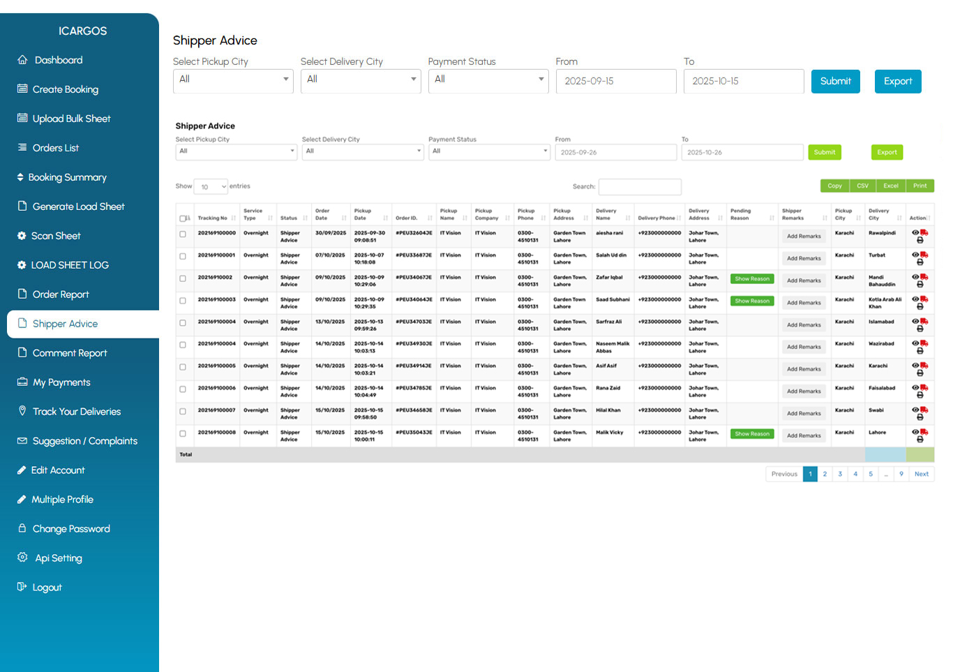Click the red truck icon for Lahore delivery row
Image resolution: width=953 pixels, height=672 pixels.
coord(924,432)
